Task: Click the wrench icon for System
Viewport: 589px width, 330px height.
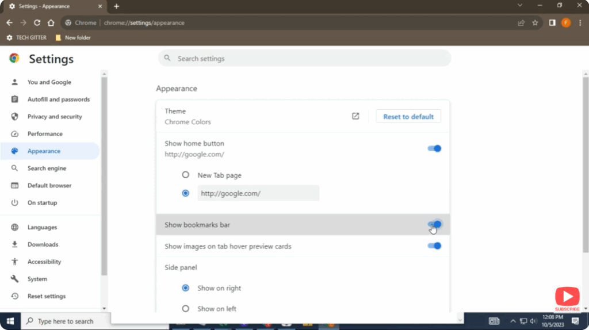Action: 14,279
